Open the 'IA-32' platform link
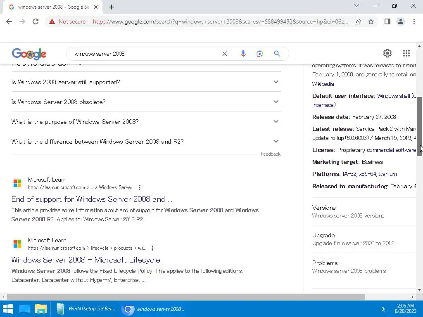 coord(349,174)
